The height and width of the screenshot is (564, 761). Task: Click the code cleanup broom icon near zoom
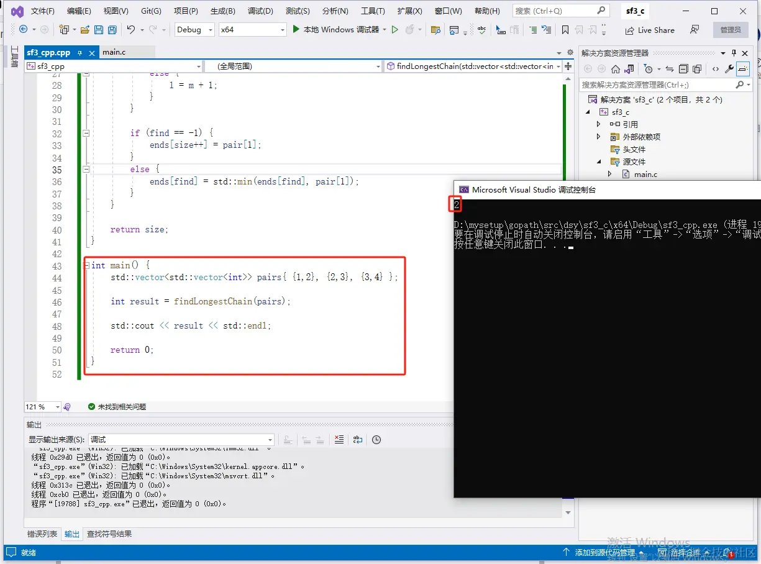click(x=67, y=407)
